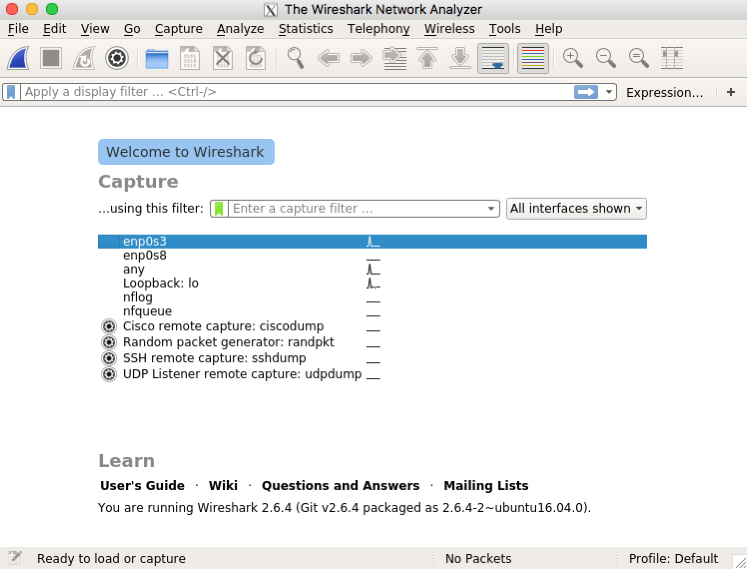Jump to the last packet icon
This screenshot has width=747, height=569.
pyautogui.click(x=460, y=58)
